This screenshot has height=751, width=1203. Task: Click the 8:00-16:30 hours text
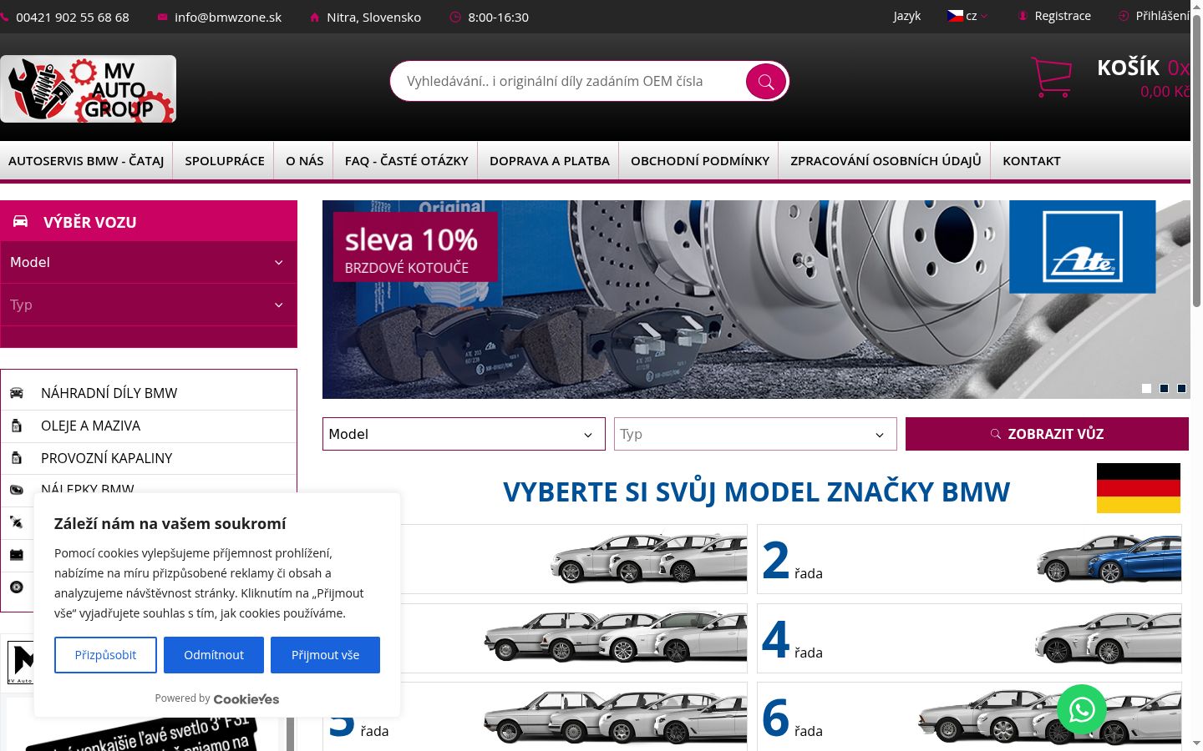(498, 17)
